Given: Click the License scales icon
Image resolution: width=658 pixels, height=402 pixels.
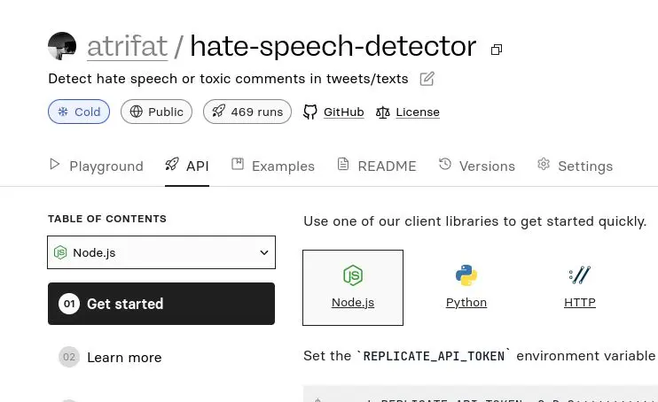Looking at the screenshot, I should (383, 112).
